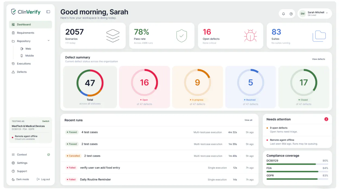Image resolution: width=340 pixels, height=189 pixels.
Task: Click the '9 open defects' attention item
Action: point(297,130)
